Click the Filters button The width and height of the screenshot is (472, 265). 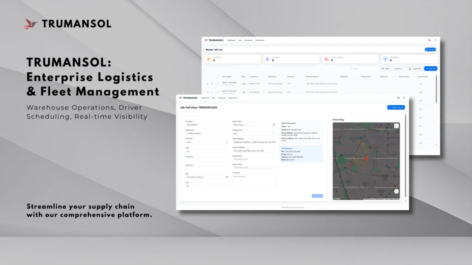tap(386, 69)
